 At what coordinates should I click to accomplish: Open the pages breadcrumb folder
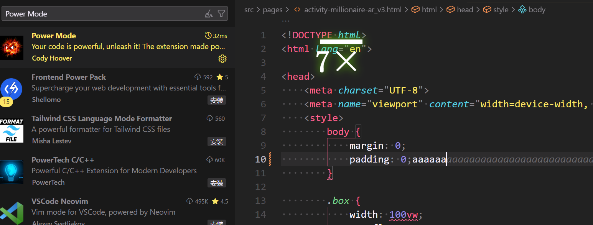click(272, 10)
